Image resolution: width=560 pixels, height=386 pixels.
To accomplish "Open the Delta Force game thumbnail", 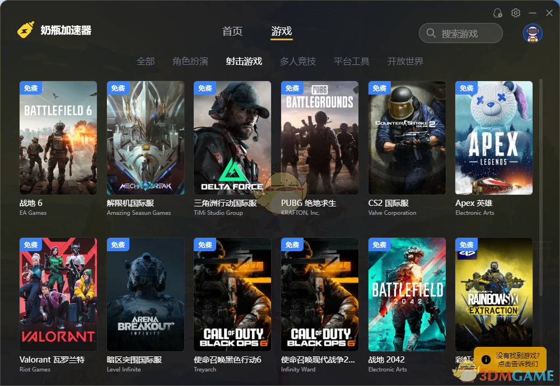I will [x=232, y=138].
